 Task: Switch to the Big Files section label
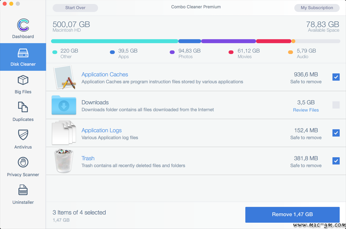pyautogui.click(x=23, y=92)
